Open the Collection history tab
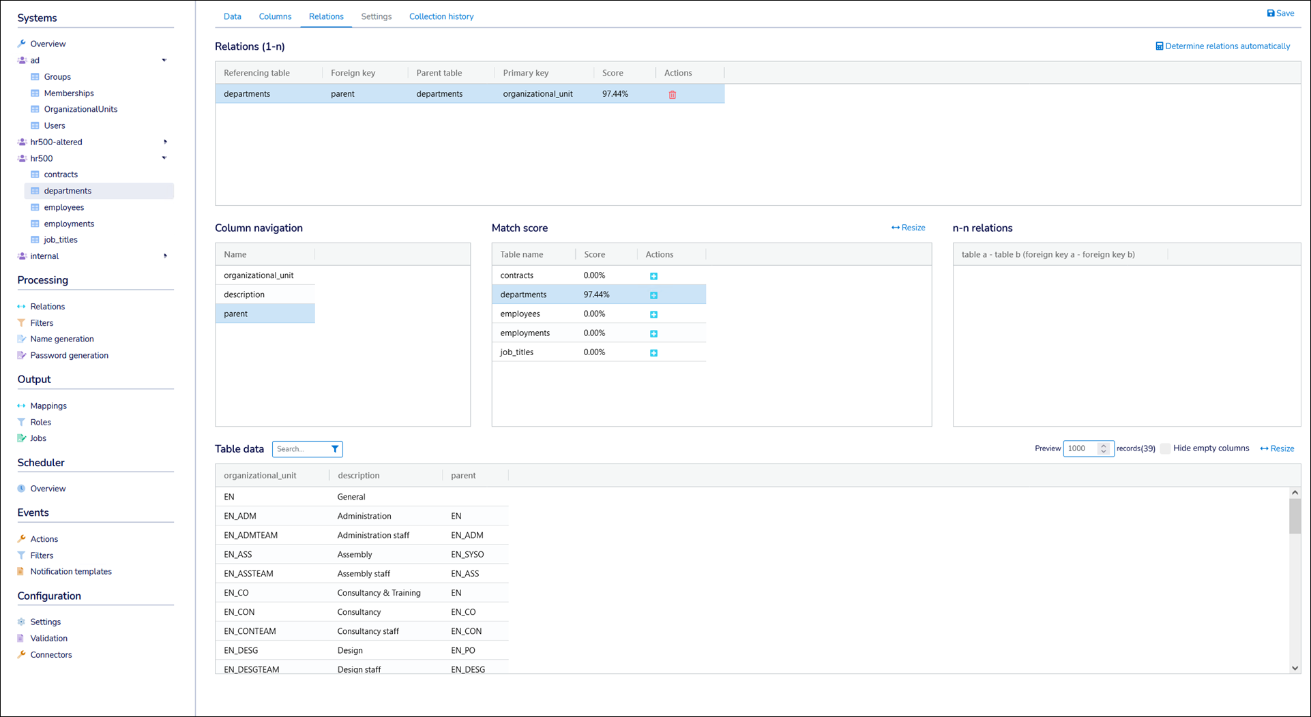 tap(441, 16)
